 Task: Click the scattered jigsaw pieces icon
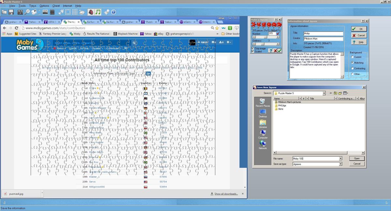[x=61, y=12]
